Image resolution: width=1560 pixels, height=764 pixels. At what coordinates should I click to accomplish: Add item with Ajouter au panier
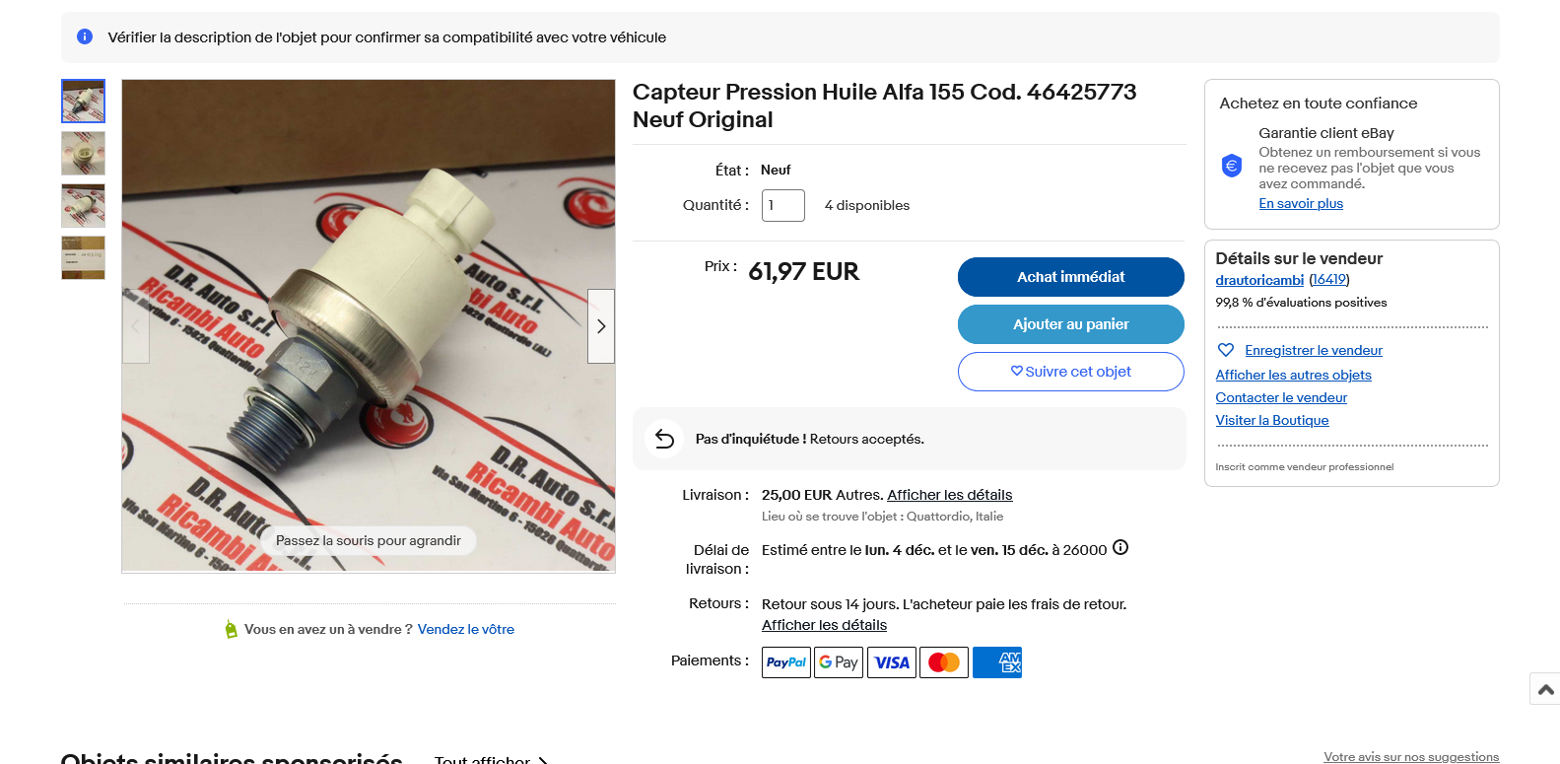click(x=1070, y=324)
